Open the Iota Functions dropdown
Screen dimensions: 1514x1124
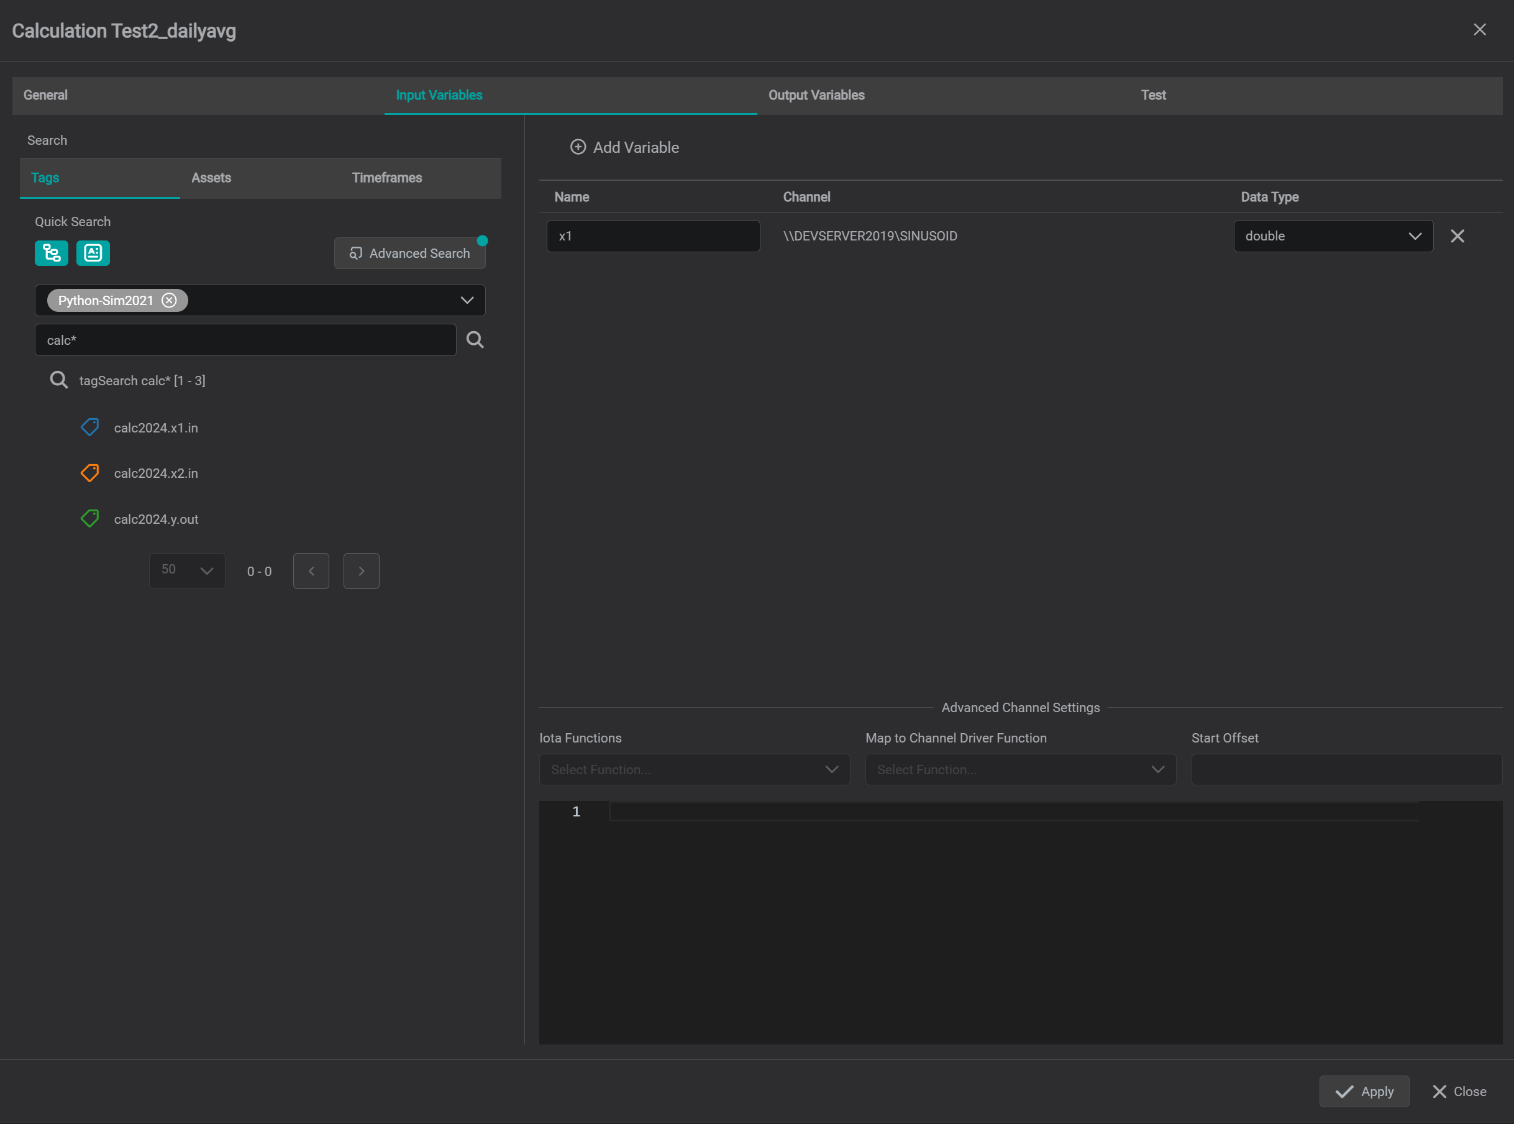(695, 769)
